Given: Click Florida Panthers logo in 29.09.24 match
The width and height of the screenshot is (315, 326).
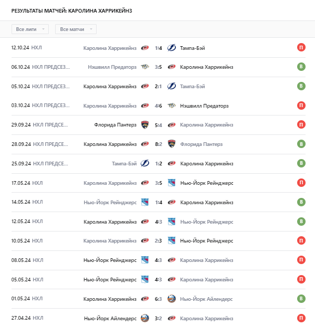Looking at the screenshot, I should click(x=145, y=125).
